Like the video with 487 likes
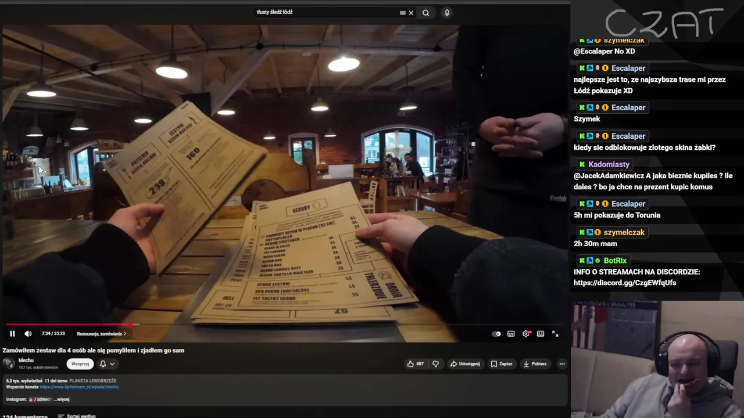744x418 pixels. 416,364
